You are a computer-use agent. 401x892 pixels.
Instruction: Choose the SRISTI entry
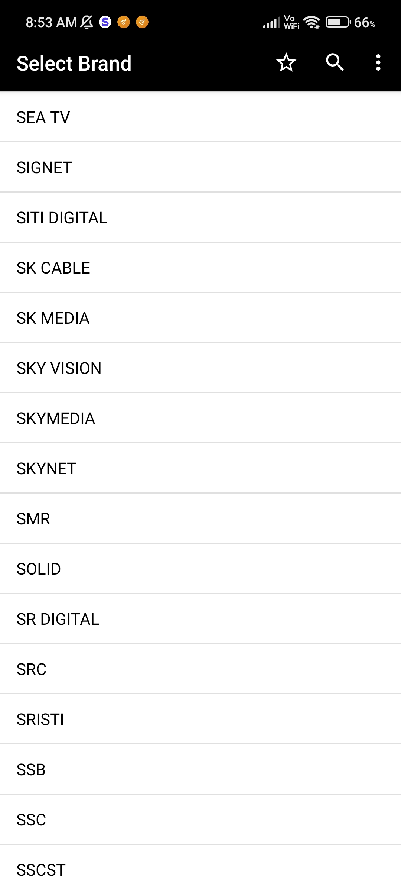[x=200, y=719]
